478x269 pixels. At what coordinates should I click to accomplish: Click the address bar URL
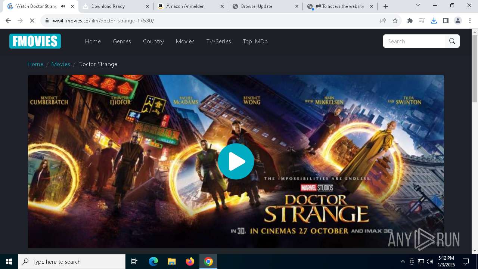[x=103, y=21]
